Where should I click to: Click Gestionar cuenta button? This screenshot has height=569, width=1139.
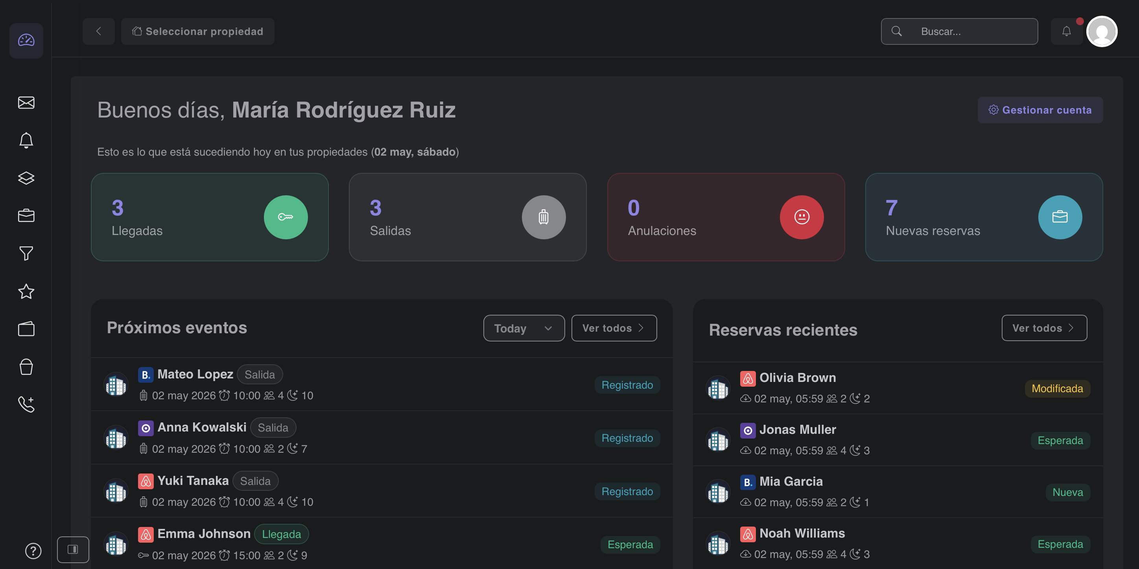click(x=1040, y=110)
